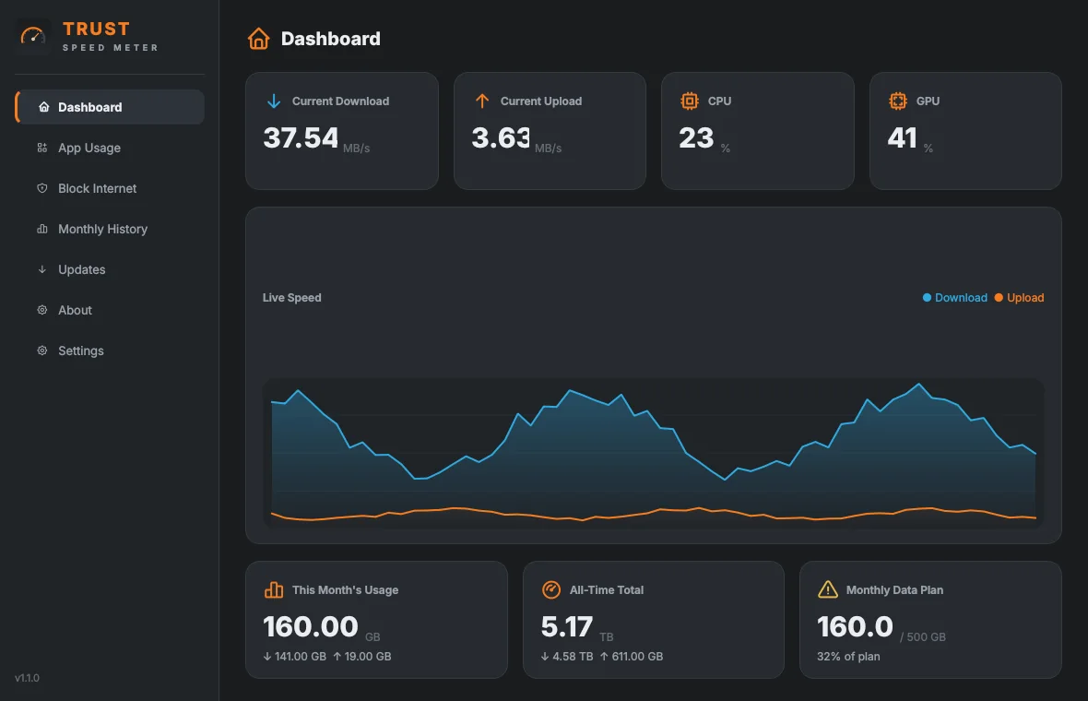Screen dimensions: 1088x701
Task: Click the All-Time Total card title
Action: coord(607,590)
